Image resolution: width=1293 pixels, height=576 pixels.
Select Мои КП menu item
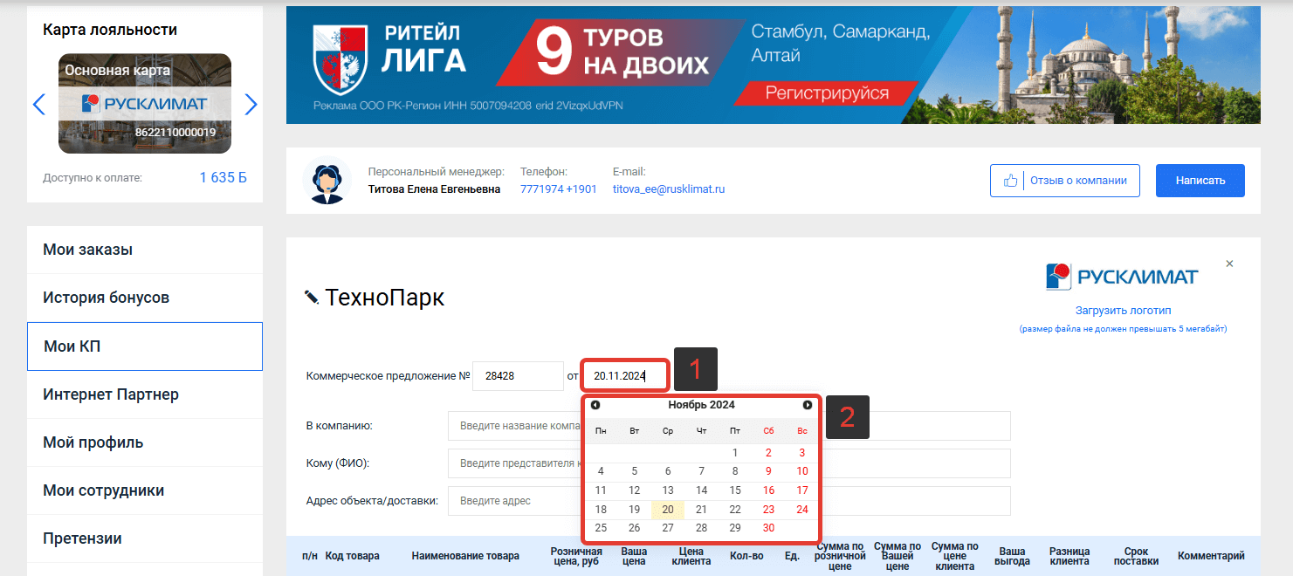click(x=145, y=346)
